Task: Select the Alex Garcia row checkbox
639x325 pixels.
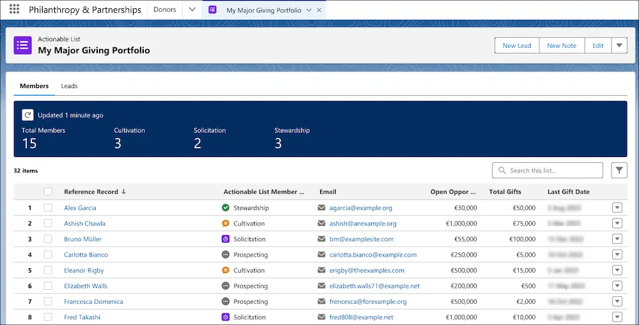Action: [x=48, y=208]
